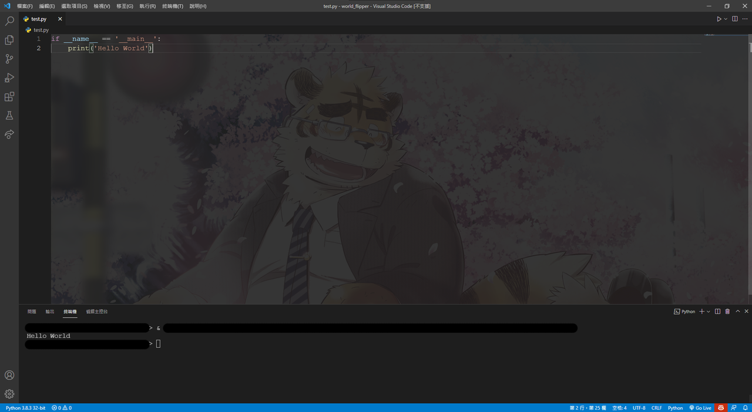The width and height of the screenshot is (752, 412).
Task: Select Python 3.8.3 32-bit interpreter
Action: click(25, 408)
